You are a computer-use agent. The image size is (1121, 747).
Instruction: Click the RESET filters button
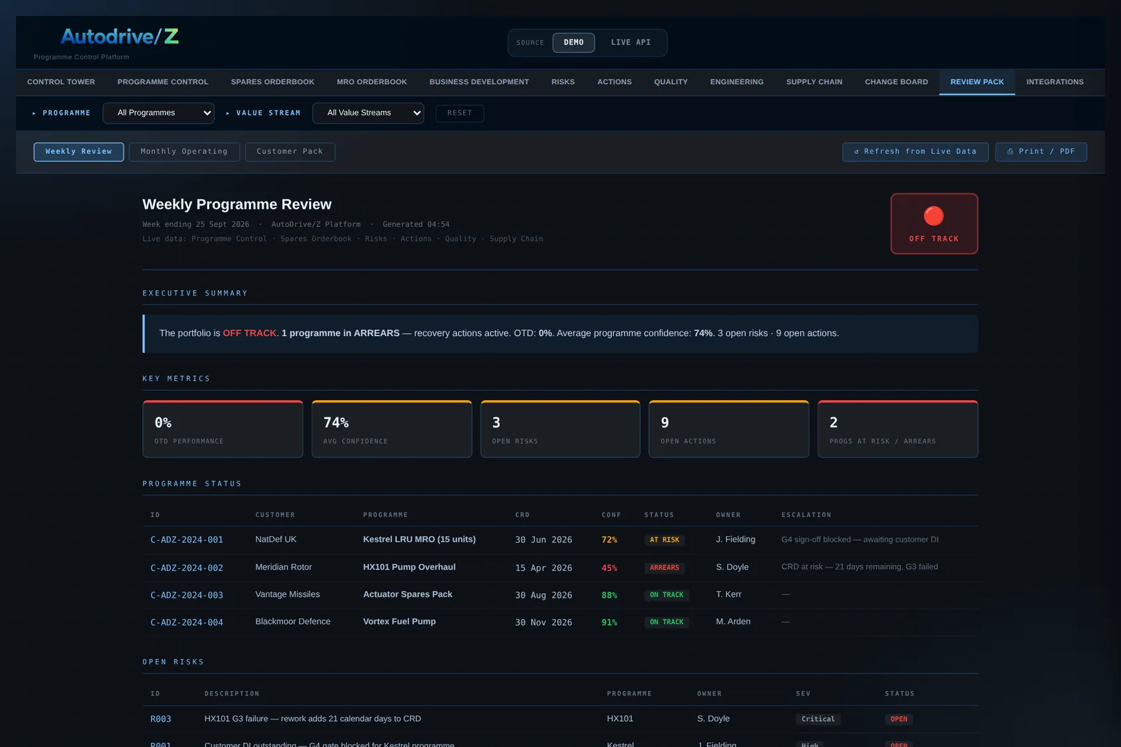(460, 113)
